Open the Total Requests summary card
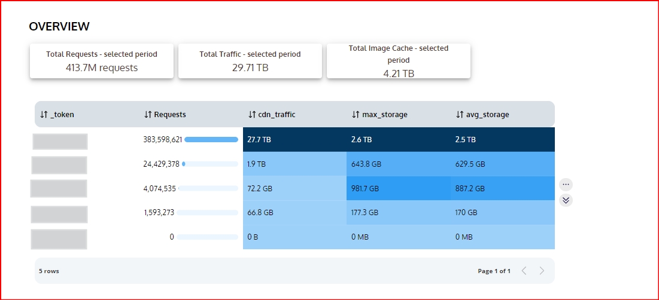 pos(102,61)
